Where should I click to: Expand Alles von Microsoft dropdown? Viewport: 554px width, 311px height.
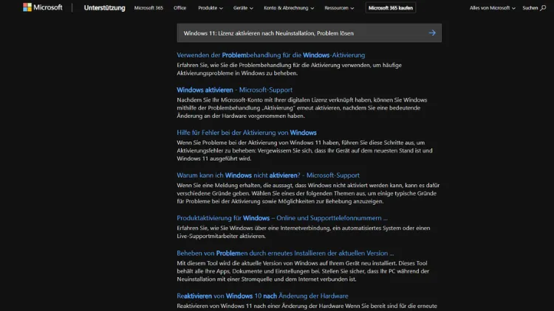pyautogui.click(x=492, y=8)
